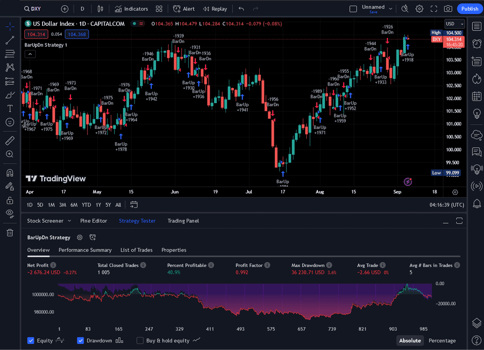Select the Percentage display button
The width and height of the screenshot is (484, 350).
click(x=442, y=340)
